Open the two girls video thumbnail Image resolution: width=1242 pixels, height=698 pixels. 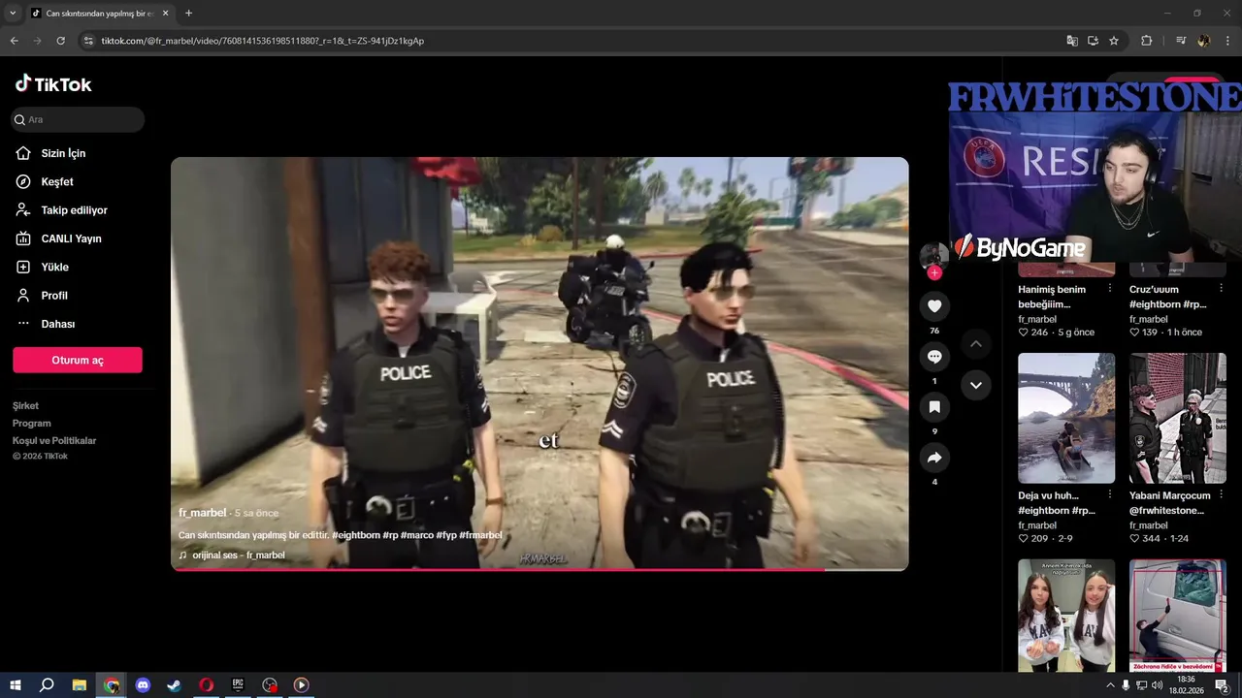click(1066, 616)
